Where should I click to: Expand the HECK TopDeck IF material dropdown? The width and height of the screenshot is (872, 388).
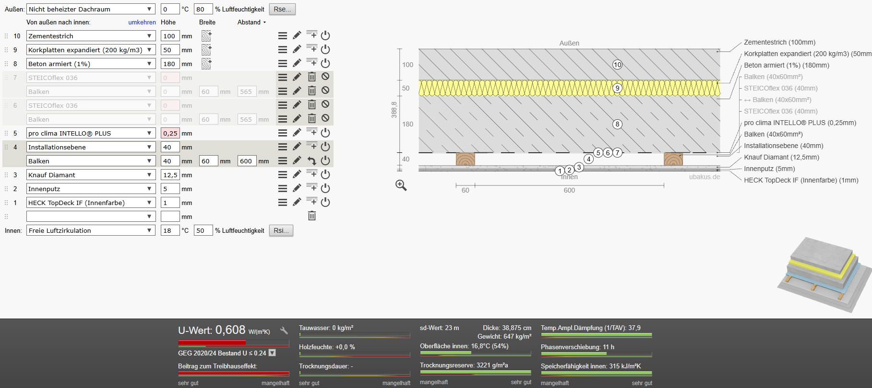pos(91,203)
